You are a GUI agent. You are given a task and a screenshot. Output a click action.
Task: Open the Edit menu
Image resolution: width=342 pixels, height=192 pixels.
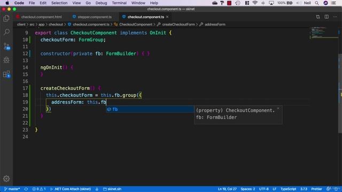point(43,3)
